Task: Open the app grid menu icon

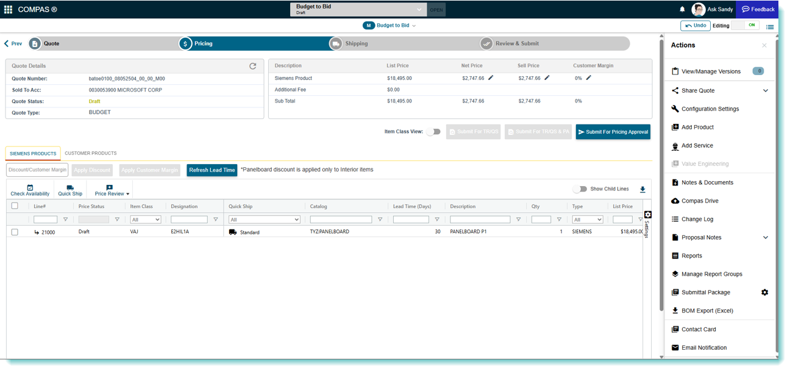Action: (9, 9)
